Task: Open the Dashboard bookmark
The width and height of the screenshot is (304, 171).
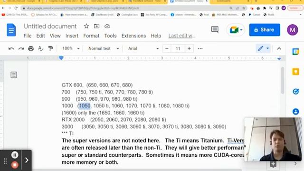Action: click(x=103, y=15)
